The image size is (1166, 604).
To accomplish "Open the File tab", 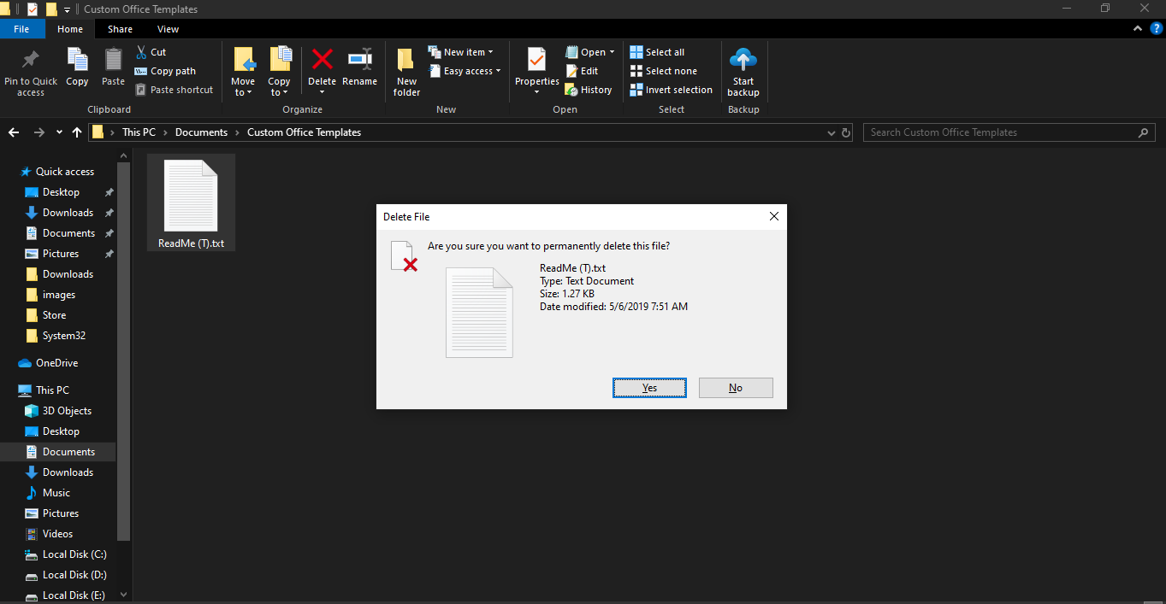I will (x=22, y=29).
